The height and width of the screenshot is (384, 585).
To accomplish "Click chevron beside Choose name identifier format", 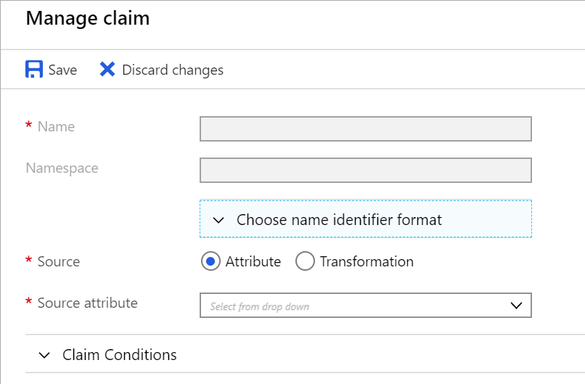I will 218,220.
